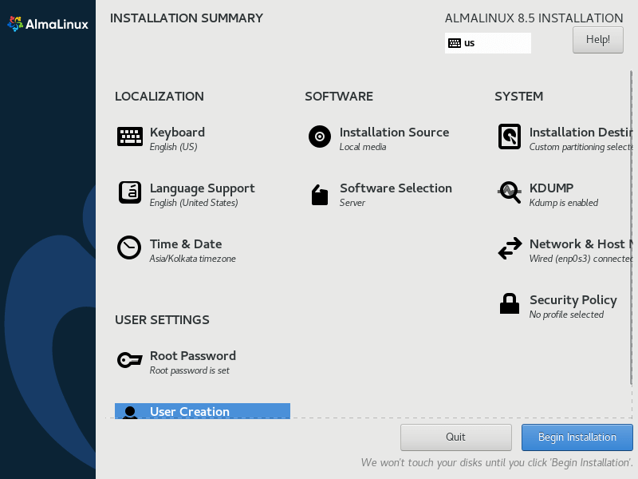638x479 pixels.
Task: Open Software Selection label
Action: [x=396, y=188]
